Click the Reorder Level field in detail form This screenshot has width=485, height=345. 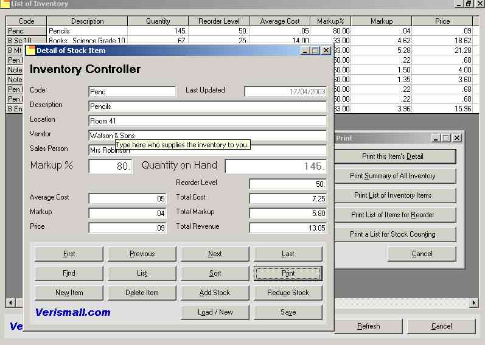click(x=288, y=184)
